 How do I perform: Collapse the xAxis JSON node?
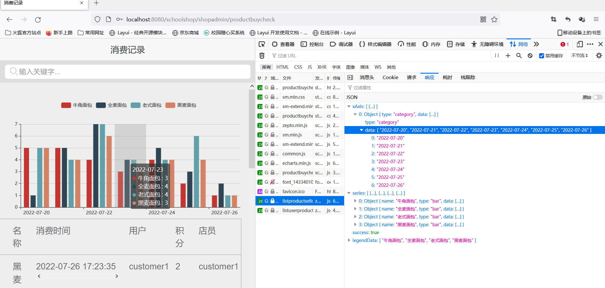click(349, 107)
